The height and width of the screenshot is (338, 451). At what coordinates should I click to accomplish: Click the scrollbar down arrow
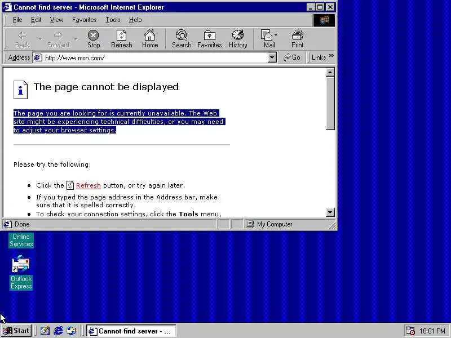pyautogui.click(x=330, y=212)
